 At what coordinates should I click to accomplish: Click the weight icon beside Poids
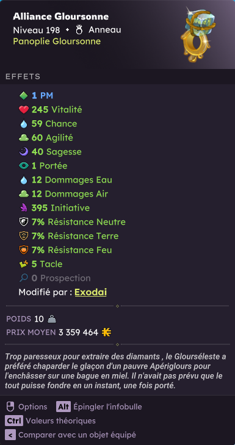click(x=52, y=319)
